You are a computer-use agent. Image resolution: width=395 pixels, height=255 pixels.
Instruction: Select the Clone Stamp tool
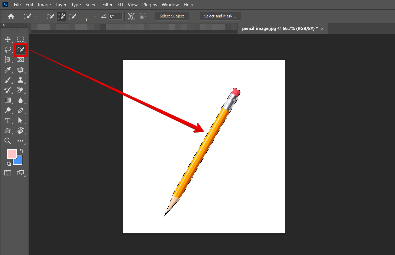tap(20, 80)
